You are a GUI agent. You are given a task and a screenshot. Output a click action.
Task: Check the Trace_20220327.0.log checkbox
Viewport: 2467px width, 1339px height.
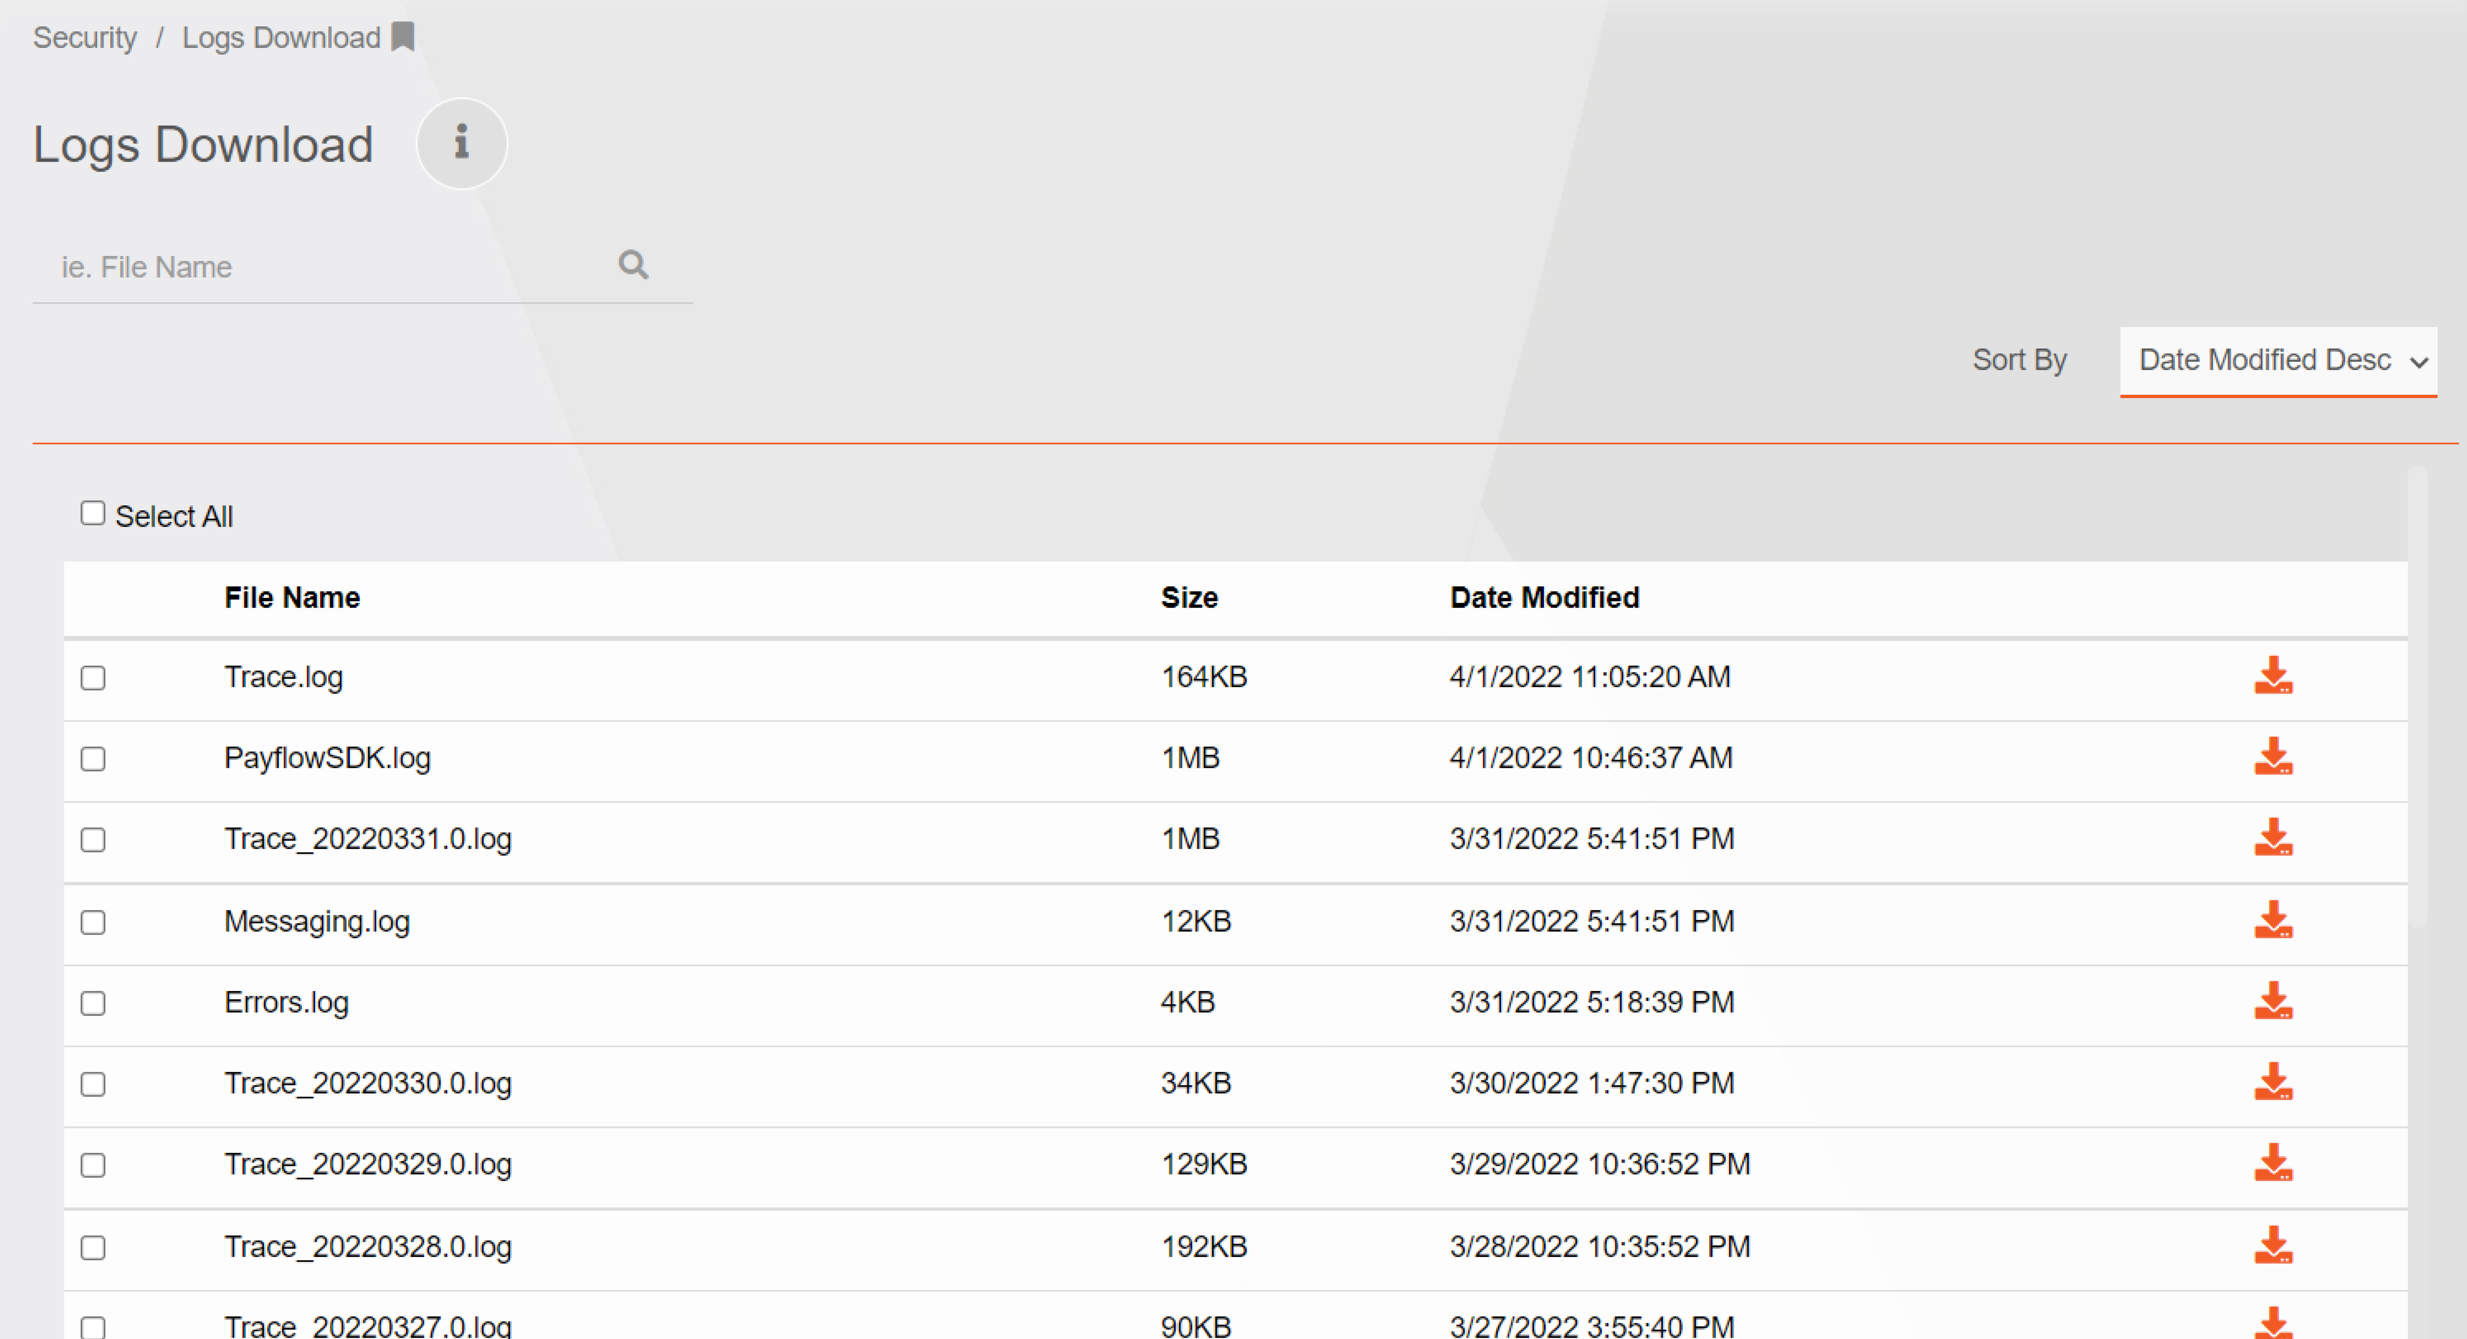pos(93,1327)
